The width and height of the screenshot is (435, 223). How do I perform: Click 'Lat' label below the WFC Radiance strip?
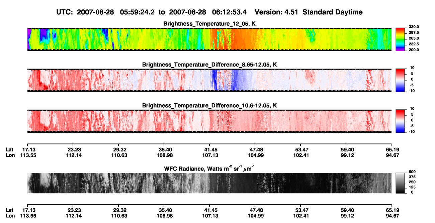10,210
